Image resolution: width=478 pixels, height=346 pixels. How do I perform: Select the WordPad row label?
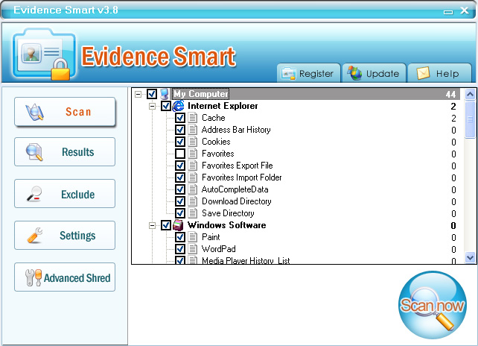[x=219, y=249]
